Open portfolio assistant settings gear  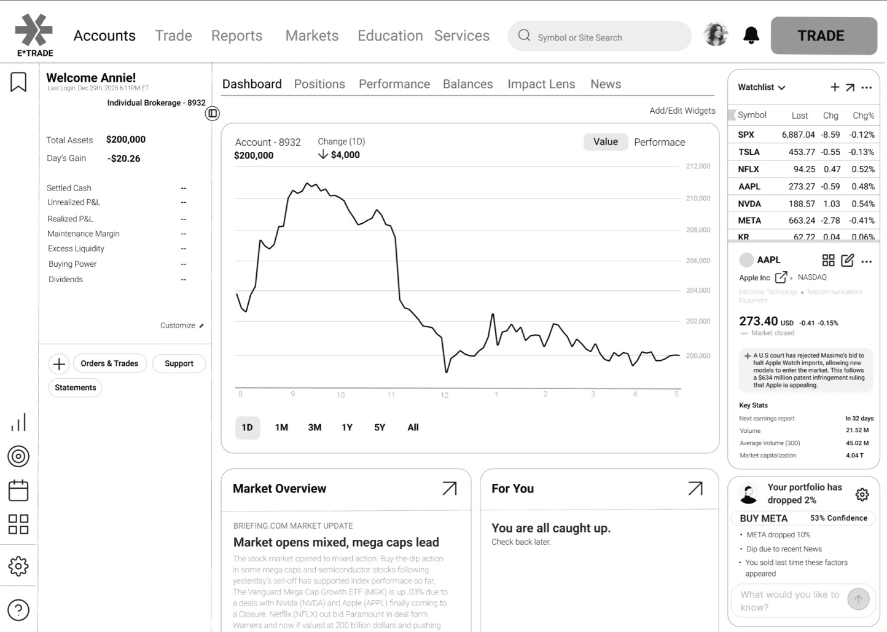(862, 494)
